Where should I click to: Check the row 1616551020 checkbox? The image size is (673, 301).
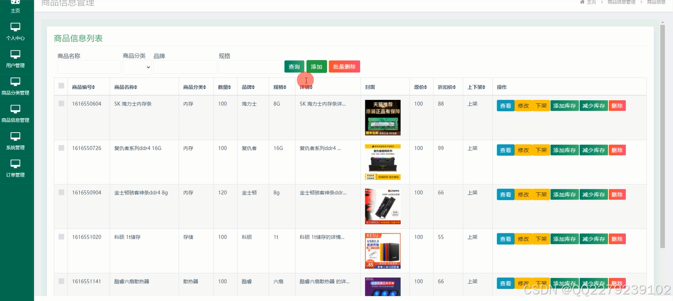coord(61,237)
